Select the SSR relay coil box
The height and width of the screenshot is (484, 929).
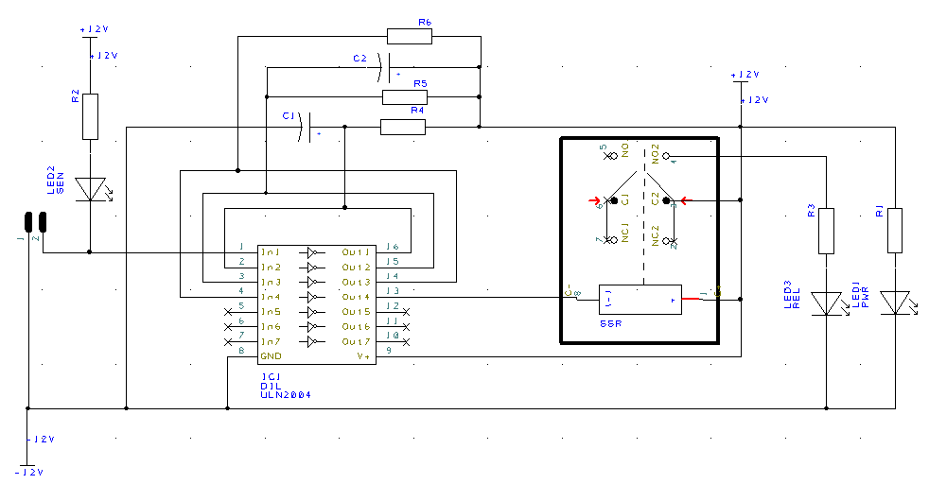640,300
